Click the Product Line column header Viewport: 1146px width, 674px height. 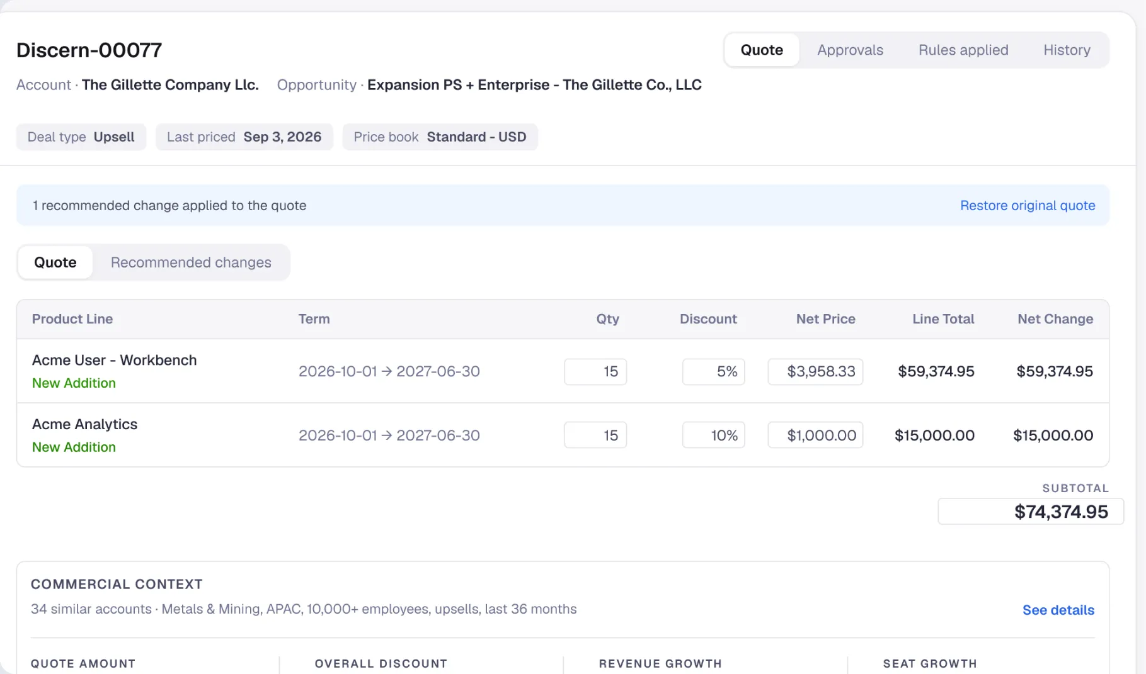tap(72, 319)
